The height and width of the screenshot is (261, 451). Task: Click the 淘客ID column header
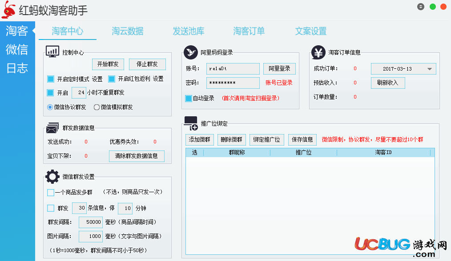(x=383, y=152)
